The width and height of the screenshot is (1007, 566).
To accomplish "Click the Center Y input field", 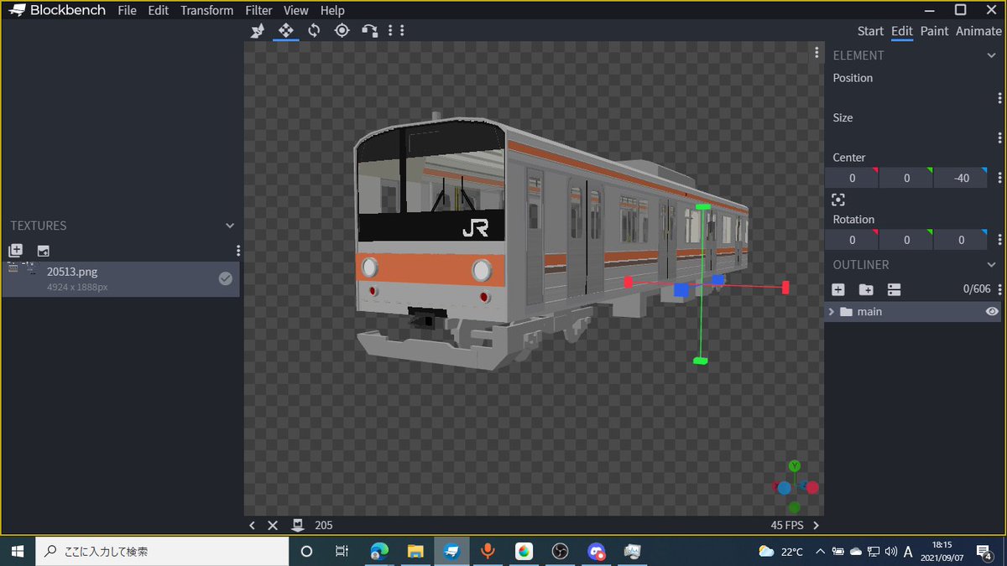I will coord(906,178).
